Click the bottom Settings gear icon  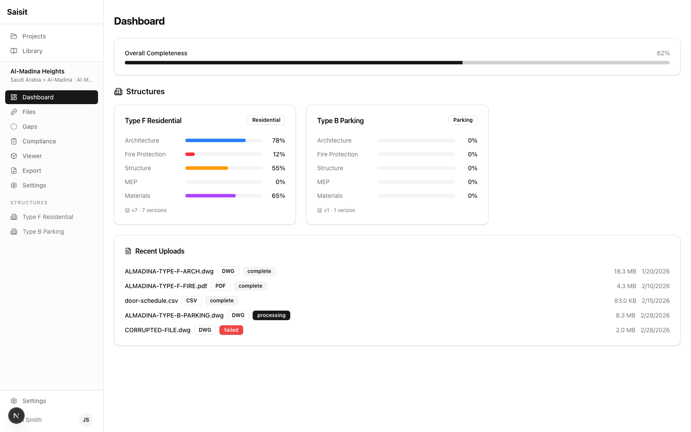coord(14,401)
